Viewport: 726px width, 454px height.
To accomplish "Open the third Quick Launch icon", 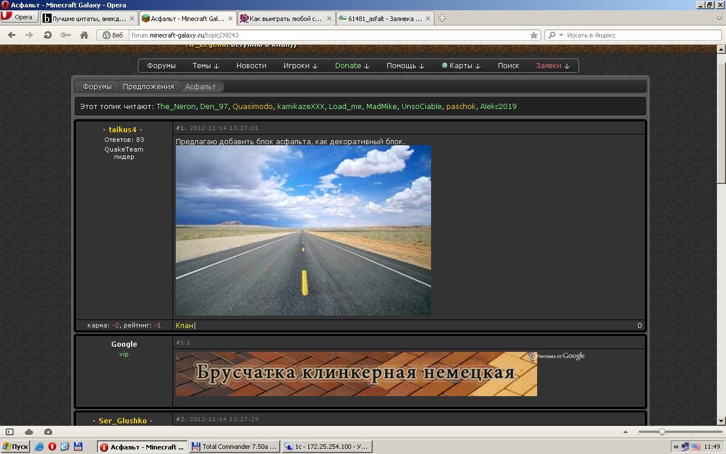I will [65, 447].
